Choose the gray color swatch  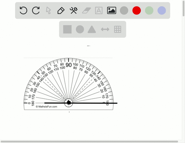click(x=124, y=10)
